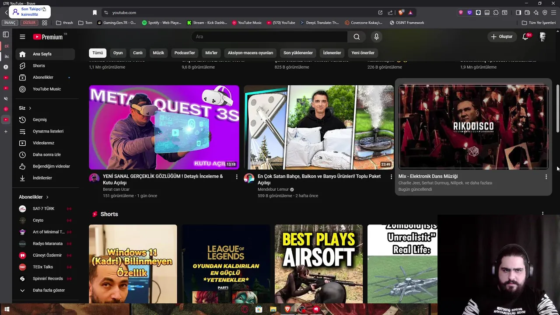
Task: Open the Windows Start button
Action: 7,309
